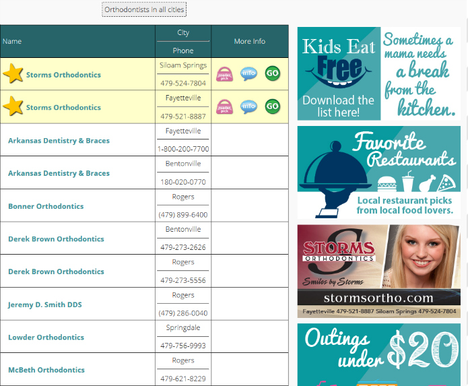468x386 pixels.
Task: Open the 'Orthodontists in all cities' filter
Action: tap(144, 9)
